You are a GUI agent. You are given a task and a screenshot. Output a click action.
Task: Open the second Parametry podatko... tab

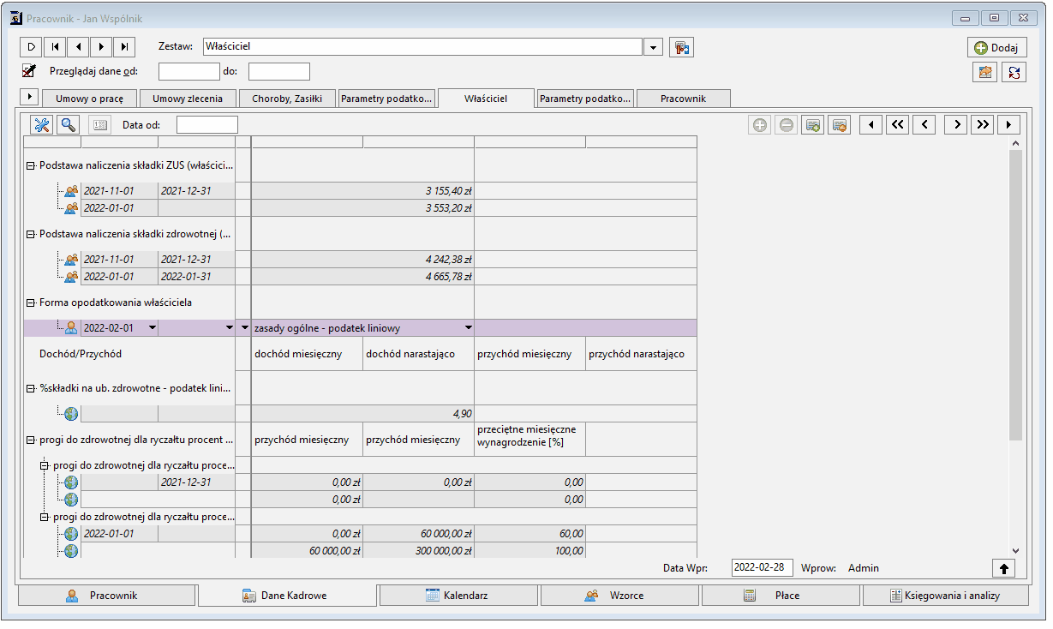coord(586,99)
